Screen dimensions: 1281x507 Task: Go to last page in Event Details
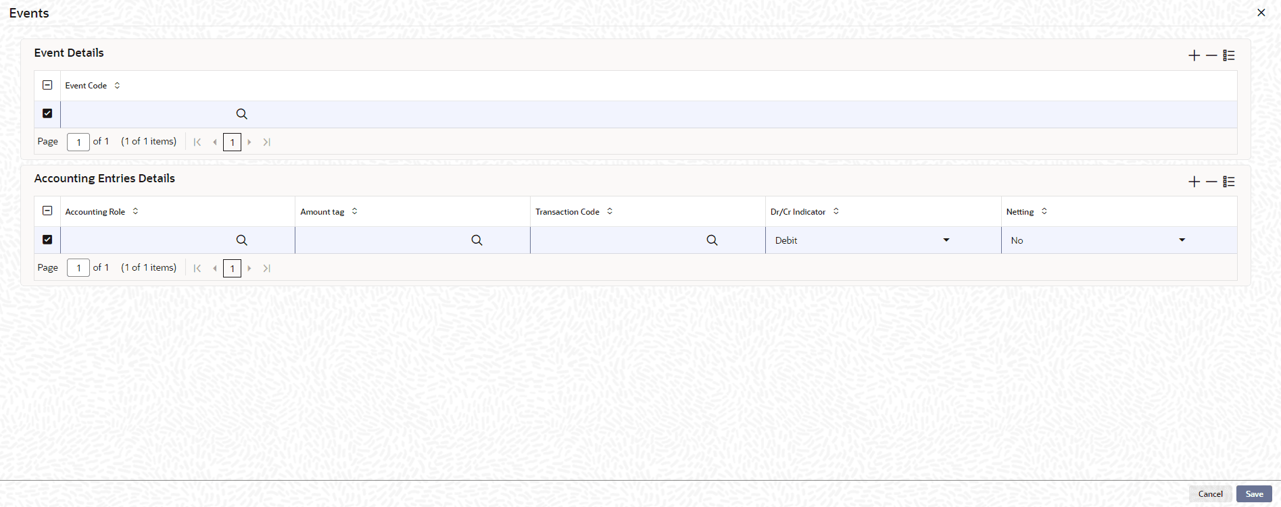coord(267,142)
